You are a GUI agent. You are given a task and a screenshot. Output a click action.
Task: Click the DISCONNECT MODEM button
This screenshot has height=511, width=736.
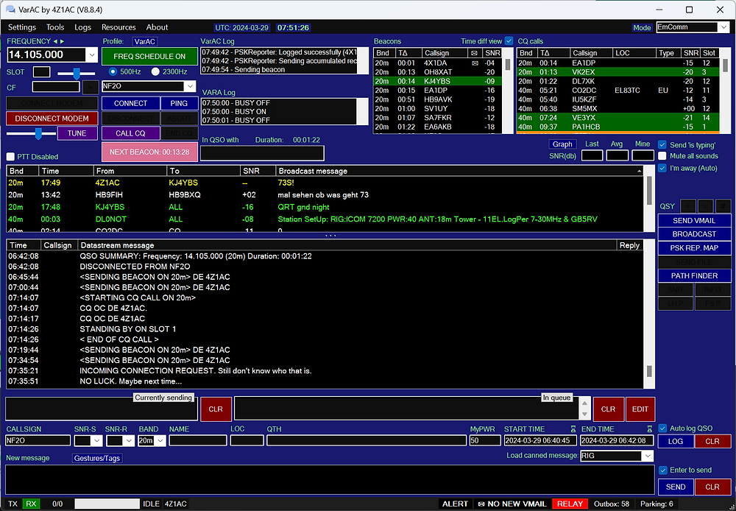click(52, 119)
